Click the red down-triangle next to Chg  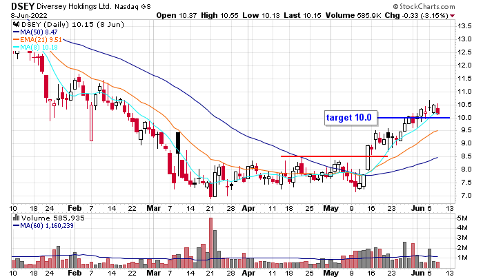453,16
